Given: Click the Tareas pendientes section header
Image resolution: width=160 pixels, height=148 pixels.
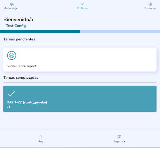Looking at the screenshot, I should pyautogui.click(x=19, y=39).
